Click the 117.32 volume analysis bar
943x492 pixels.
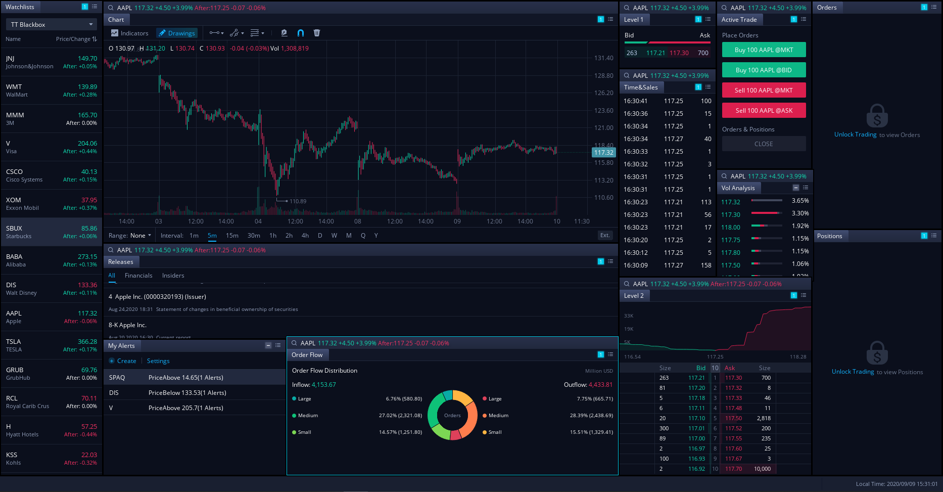[x=767, y=201]
